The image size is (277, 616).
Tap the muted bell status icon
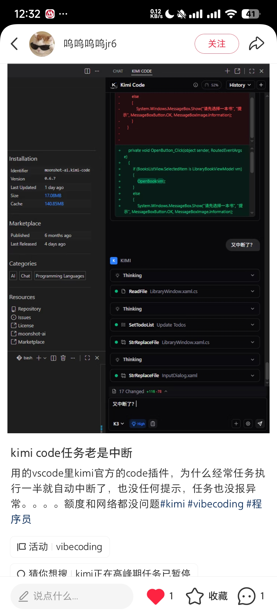pyautogui.click(x=182, y=14)
